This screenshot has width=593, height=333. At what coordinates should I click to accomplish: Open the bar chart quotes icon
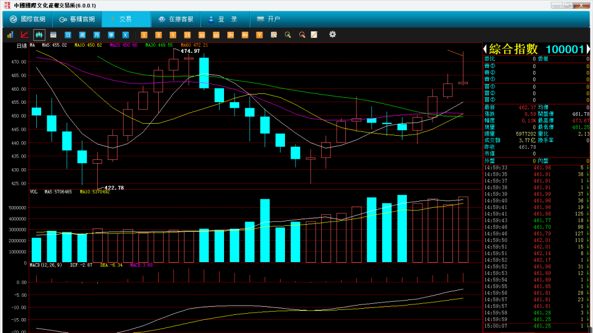[10, 35]
